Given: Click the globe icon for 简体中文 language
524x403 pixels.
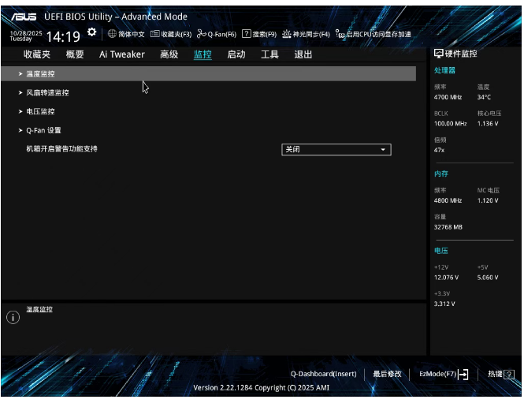Looking at the screenshot, I should click(x=112, y=34).
